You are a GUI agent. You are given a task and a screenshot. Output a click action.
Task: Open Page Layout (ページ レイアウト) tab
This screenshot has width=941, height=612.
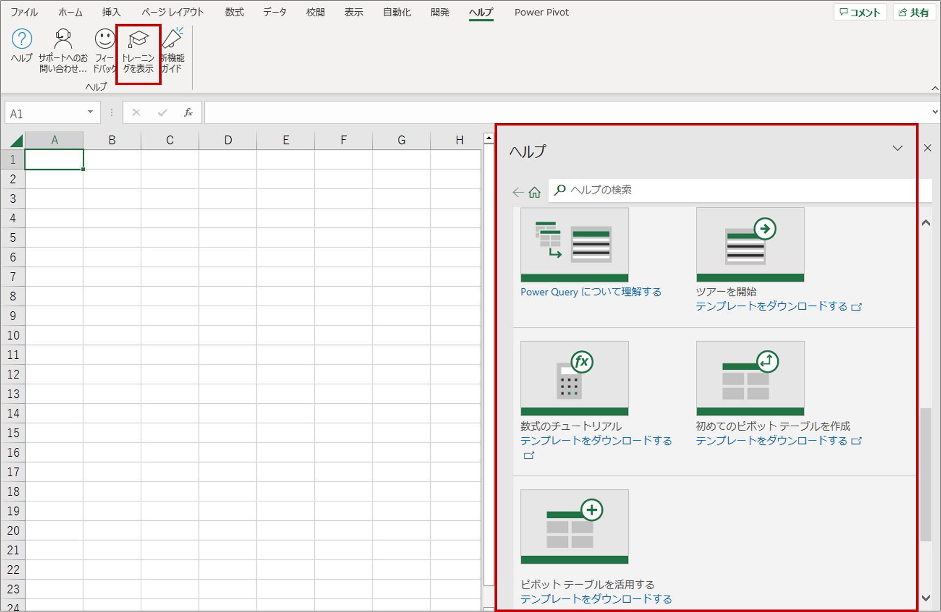point(173,12)
